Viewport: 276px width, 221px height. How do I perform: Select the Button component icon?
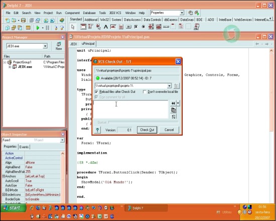tap(128, 27)
